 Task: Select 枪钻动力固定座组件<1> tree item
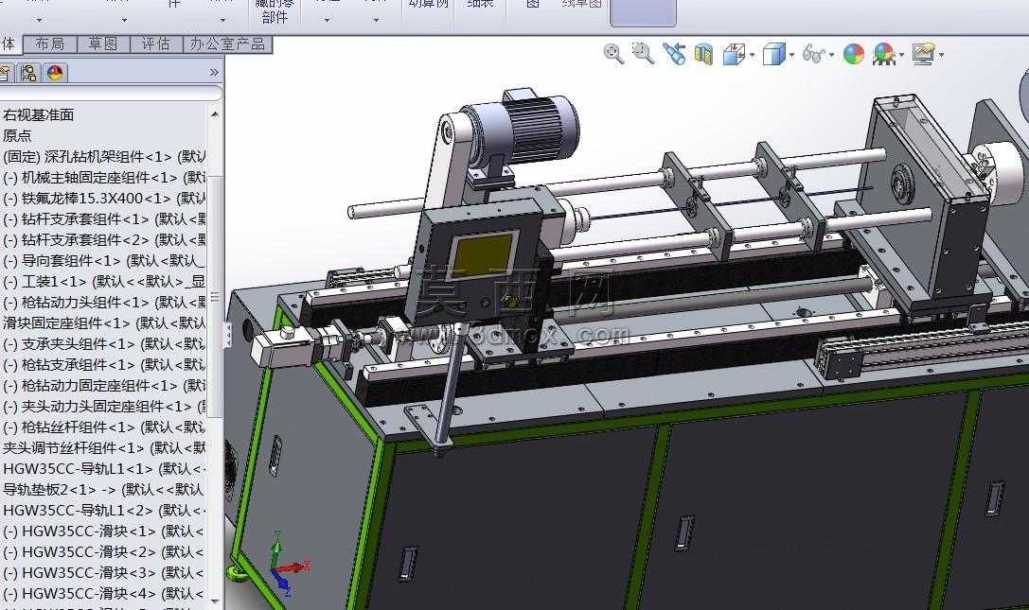[x=104, y=386]
